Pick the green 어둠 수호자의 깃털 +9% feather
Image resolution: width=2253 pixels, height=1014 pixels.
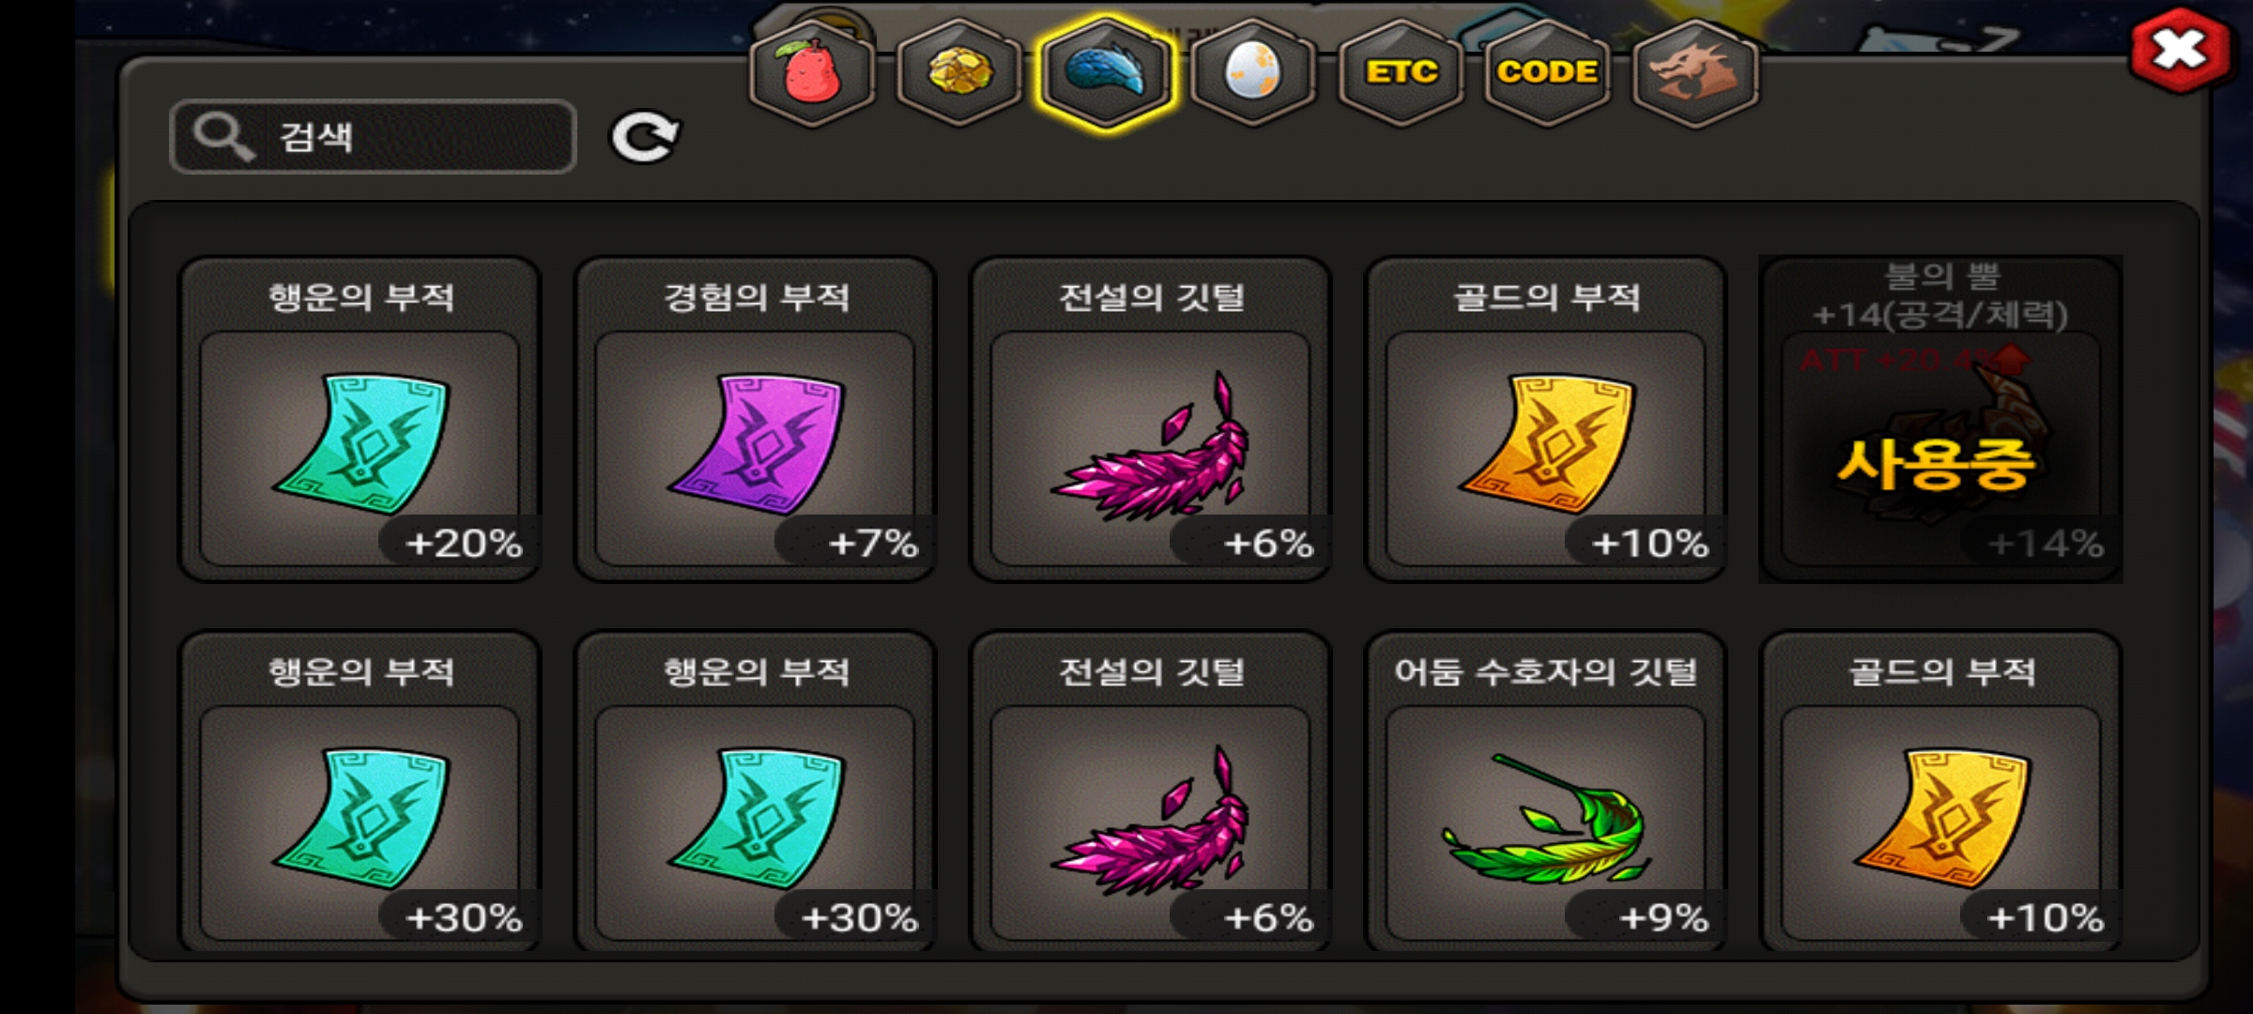pyautogui.click(x=1545, y=791)
